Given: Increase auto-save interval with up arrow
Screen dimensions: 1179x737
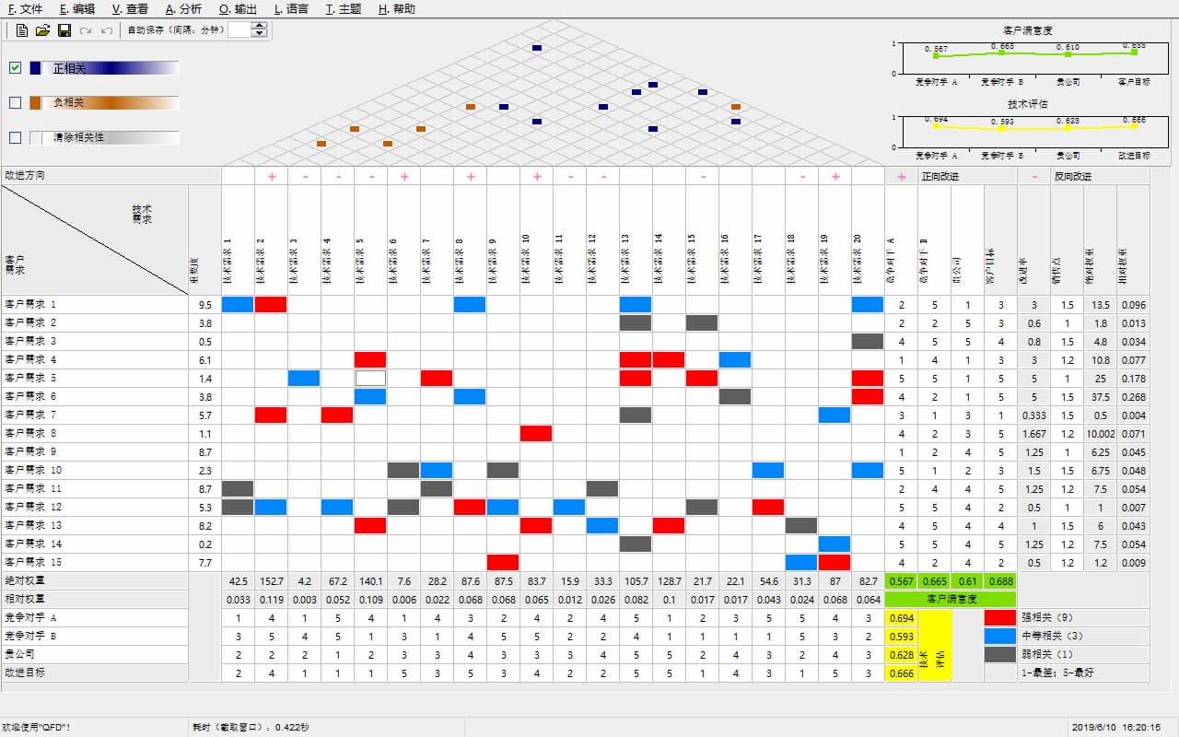Looking at the screenshot, I should pos(259,26).
